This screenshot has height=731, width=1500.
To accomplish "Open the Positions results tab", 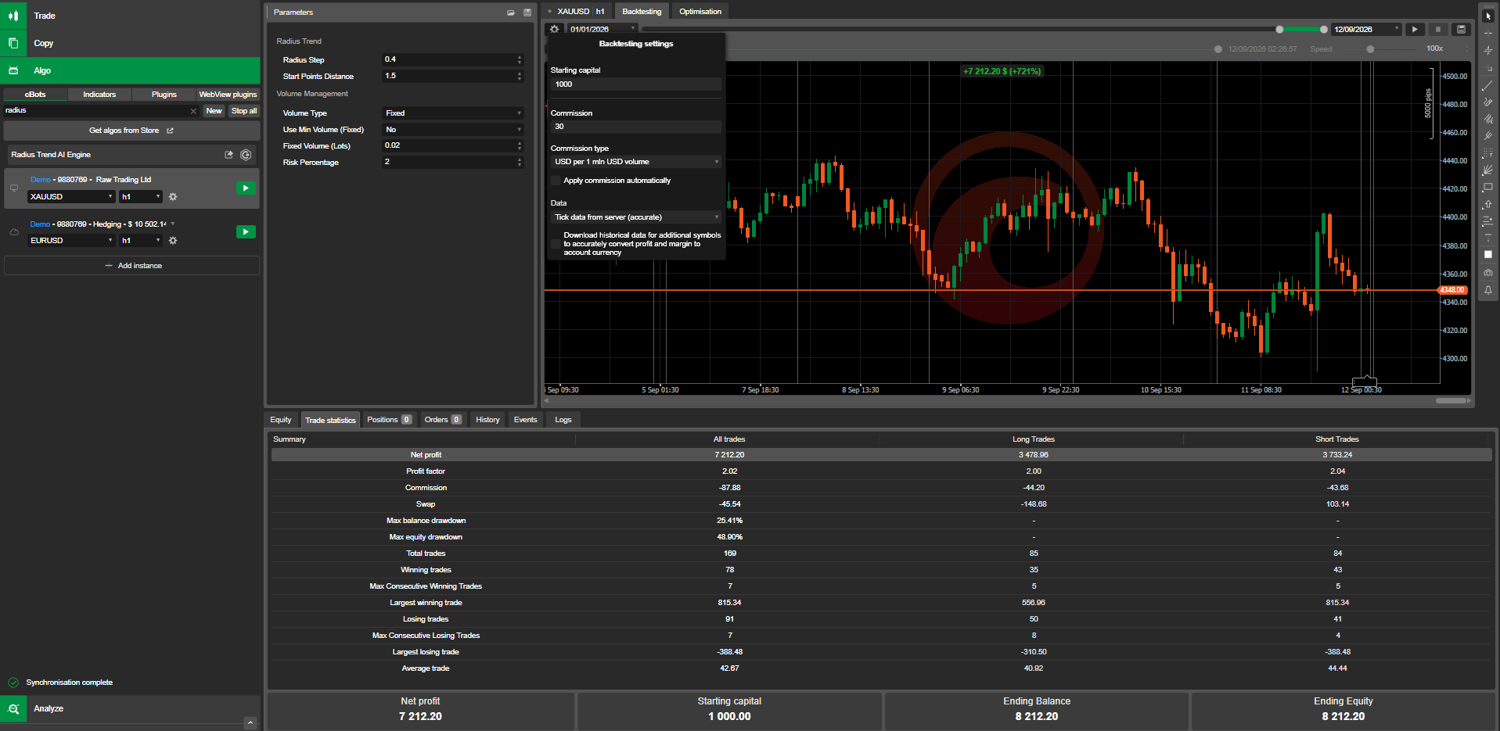I will coord(389,420).
